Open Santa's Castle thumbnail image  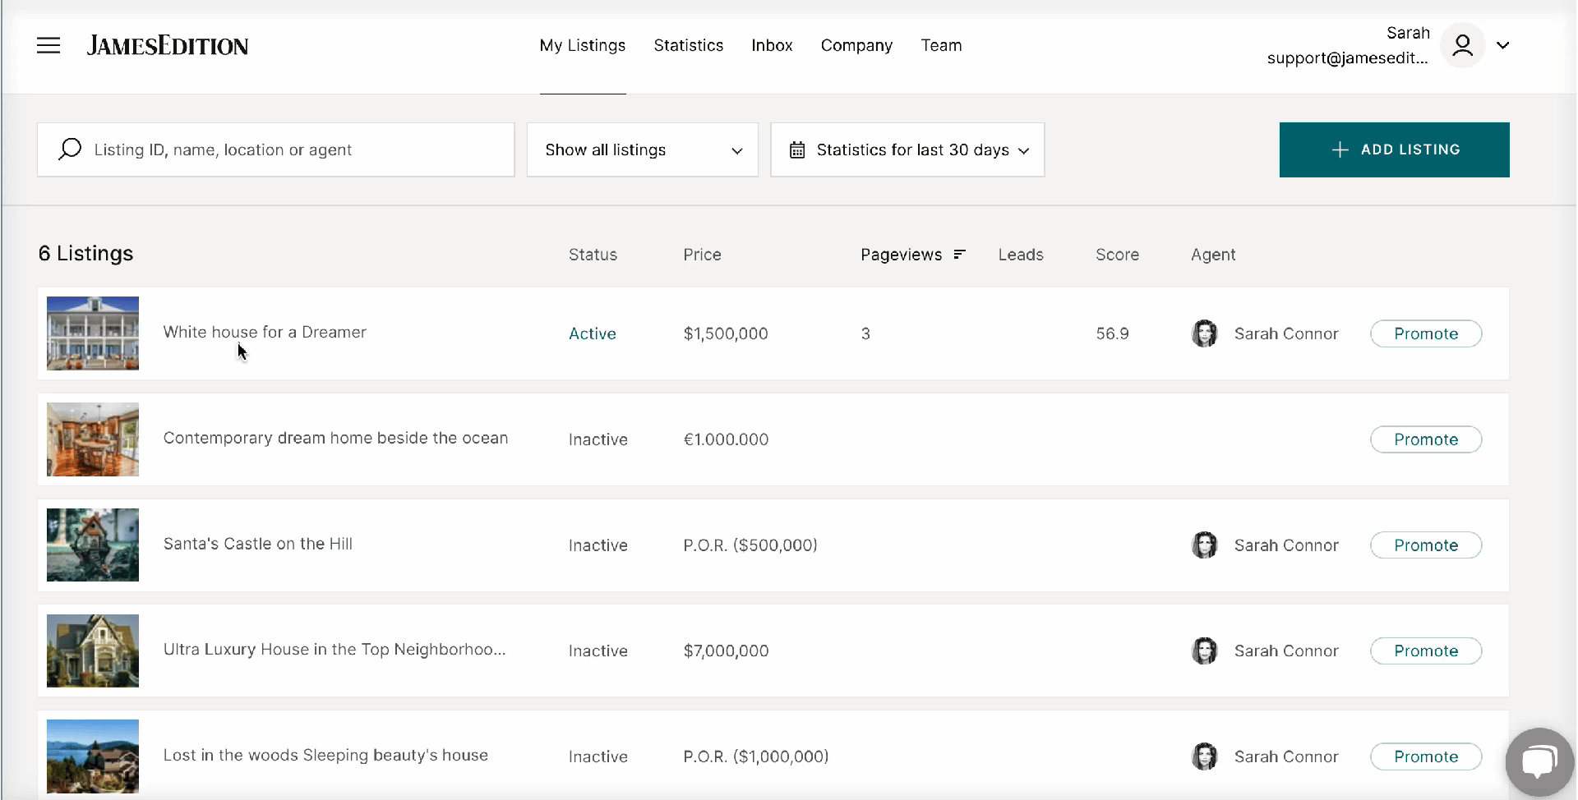(x=93, y=545)
